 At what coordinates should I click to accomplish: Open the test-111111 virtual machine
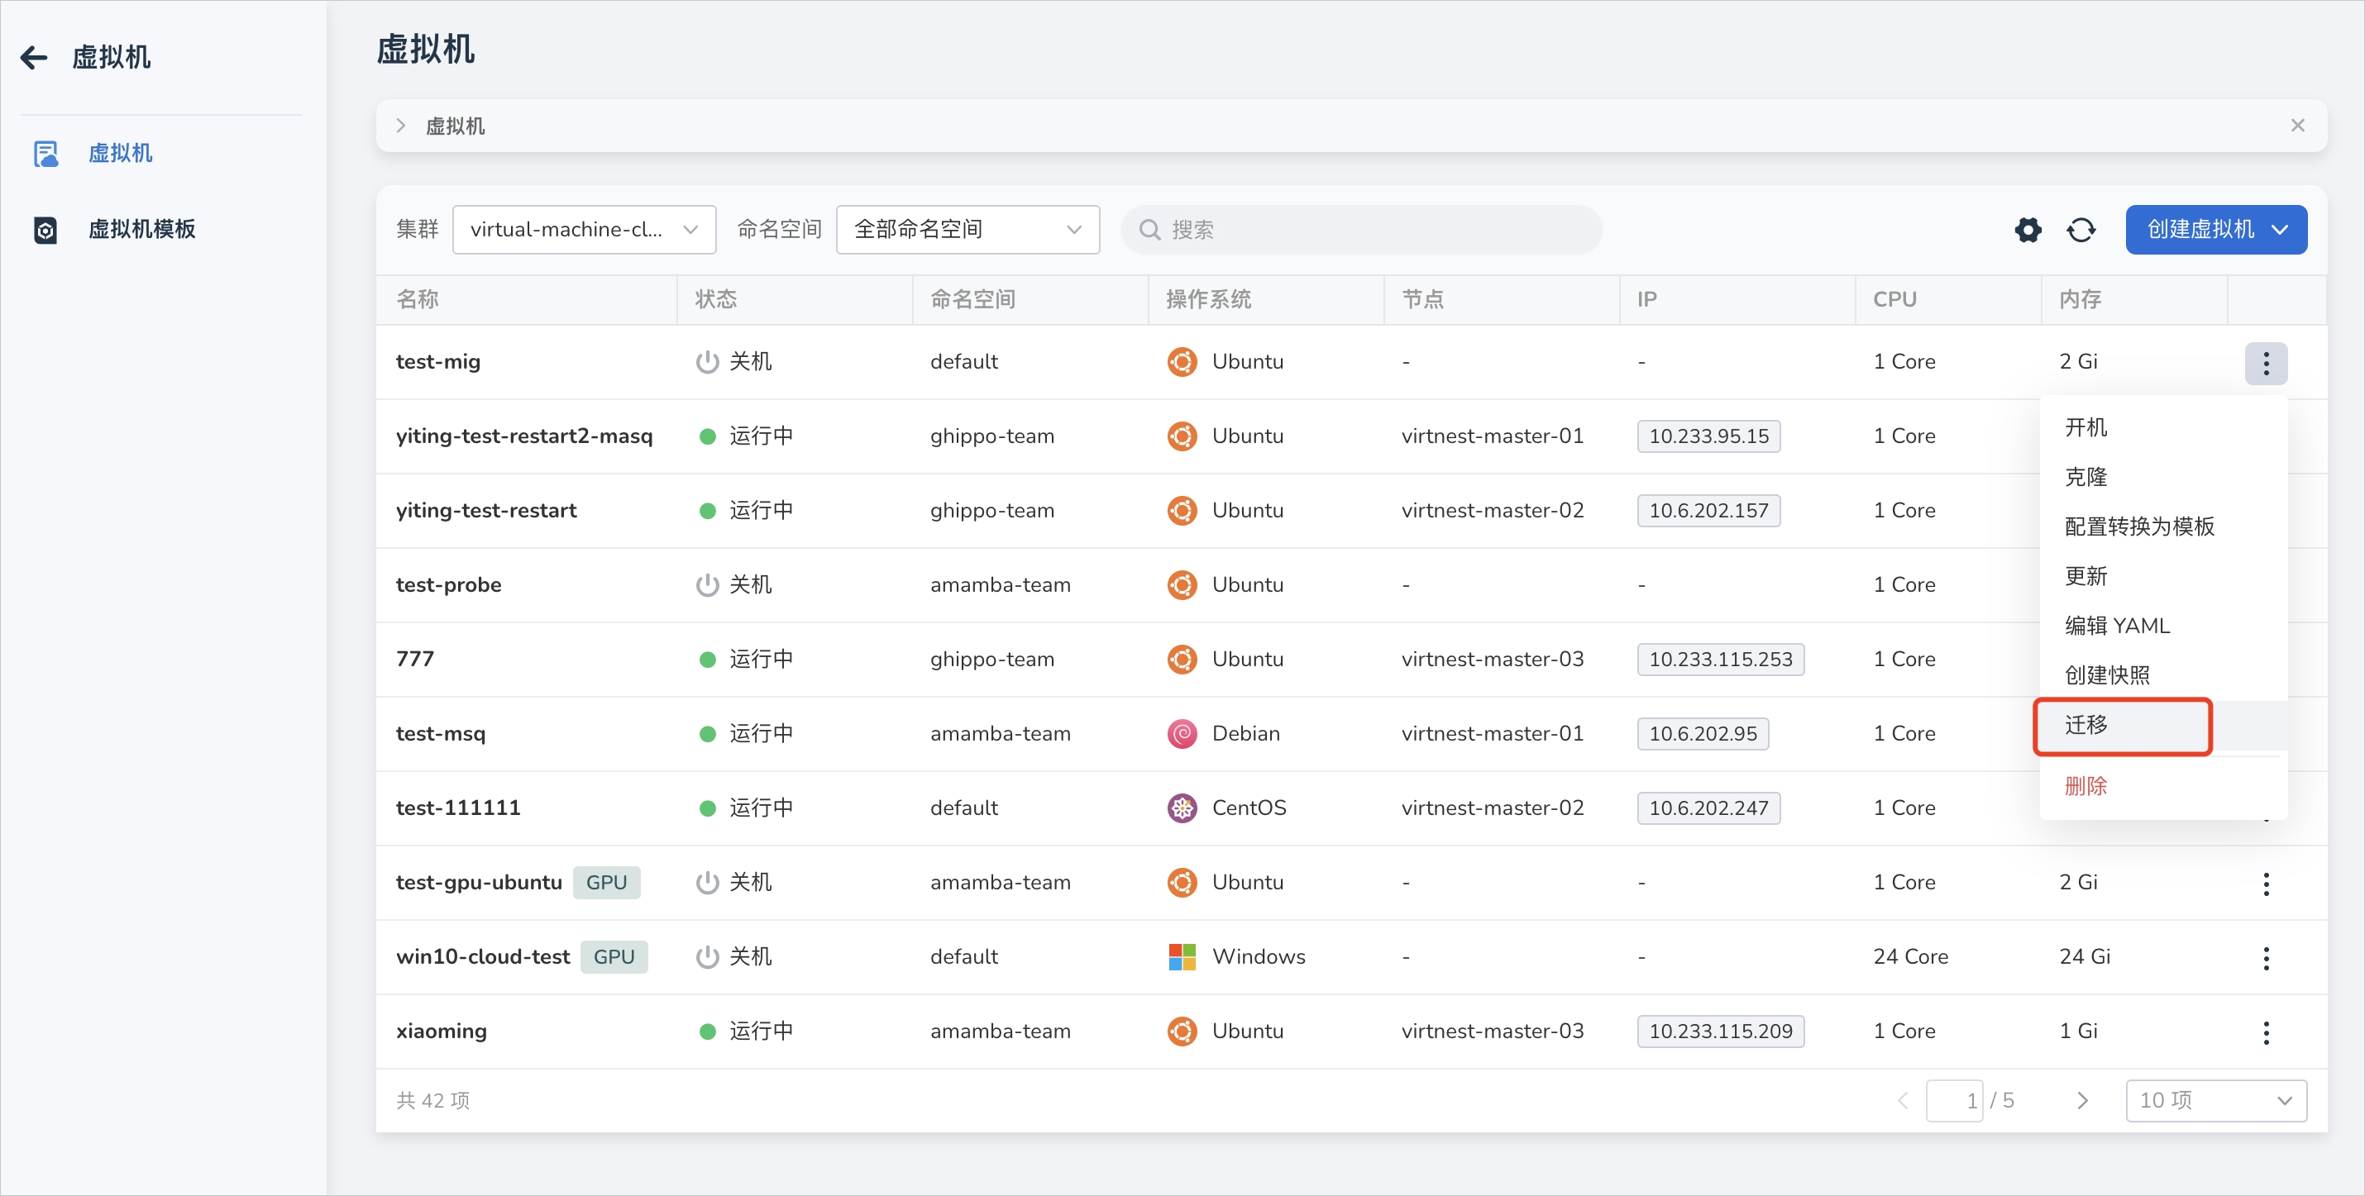click(x=457, y=808)
